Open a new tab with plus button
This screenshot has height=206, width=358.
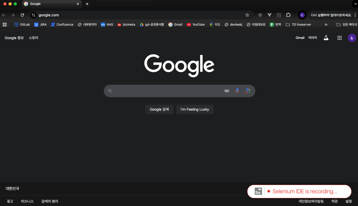(x=87, y=4)
